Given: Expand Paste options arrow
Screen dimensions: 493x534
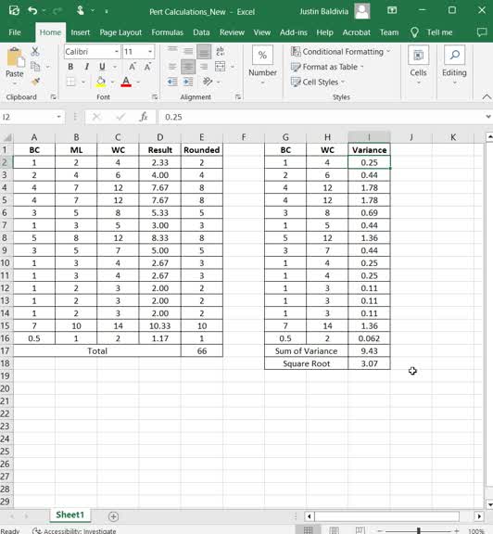Looking at the screenshot, I should (x=15, y=83).
